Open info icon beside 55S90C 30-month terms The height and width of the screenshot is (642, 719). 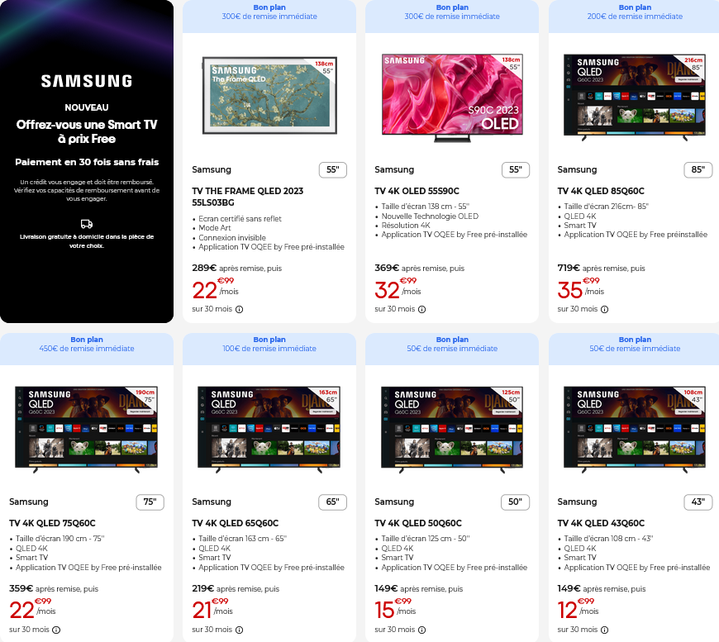pos(421,310)
